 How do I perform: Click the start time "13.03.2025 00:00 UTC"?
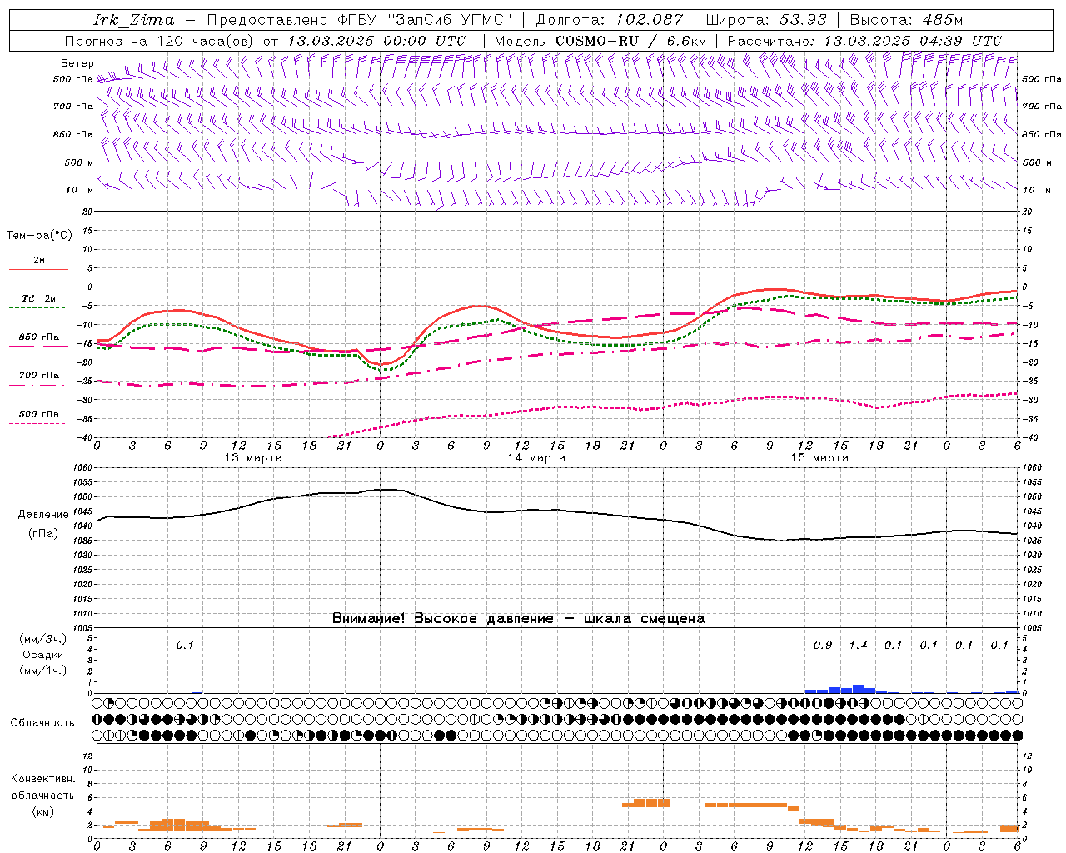coord(376,41)
